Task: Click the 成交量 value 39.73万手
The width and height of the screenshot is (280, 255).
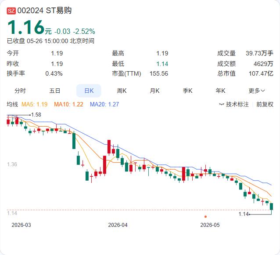Action: click(259, 53)
